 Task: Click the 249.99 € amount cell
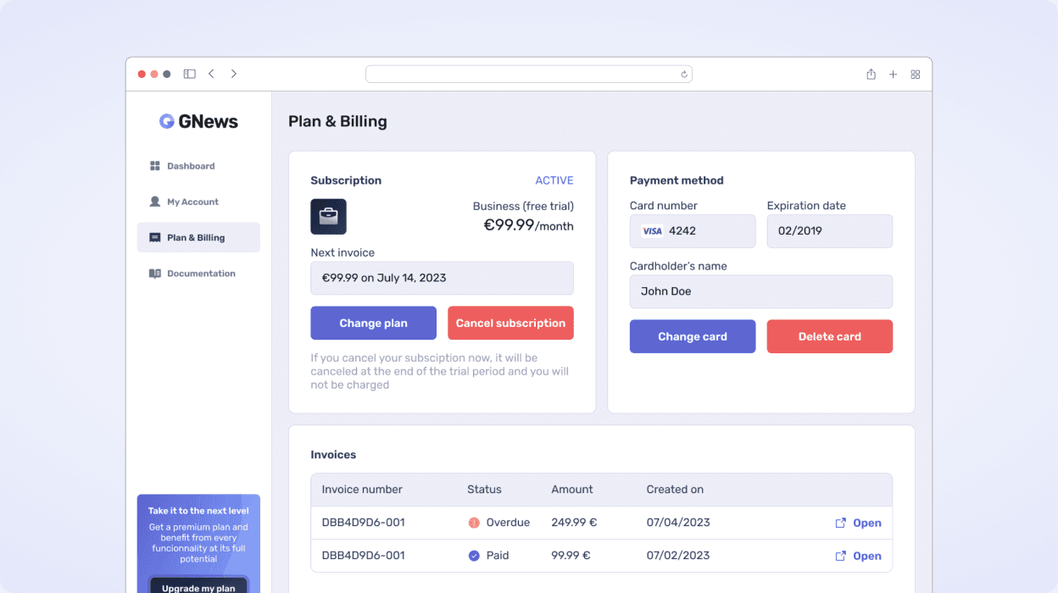pyautogui.click(x=574, y=523)
